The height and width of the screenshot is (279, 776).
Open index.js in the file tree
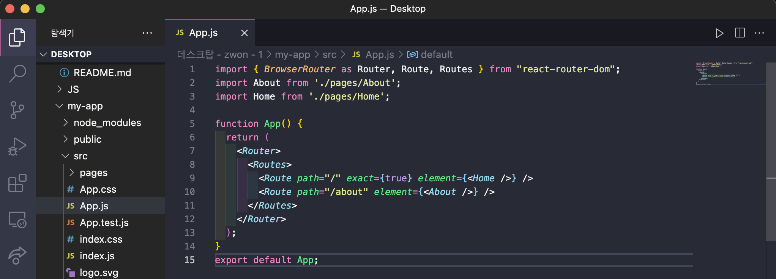[x=97, y=256]
